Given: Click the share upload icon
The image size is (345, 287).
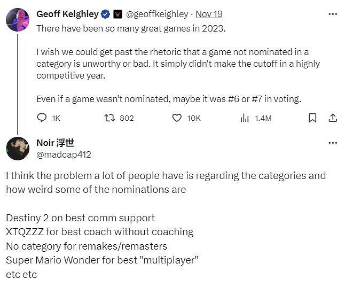Looking at the screenshot, I should [332, 118].
